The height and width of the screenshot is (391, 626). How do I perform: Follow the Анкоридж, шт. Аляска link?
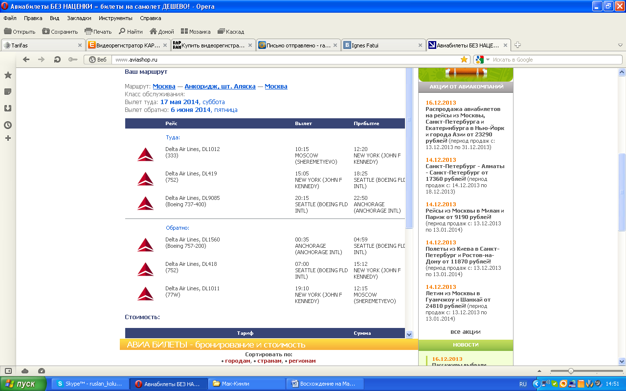[x=220, y=87]
